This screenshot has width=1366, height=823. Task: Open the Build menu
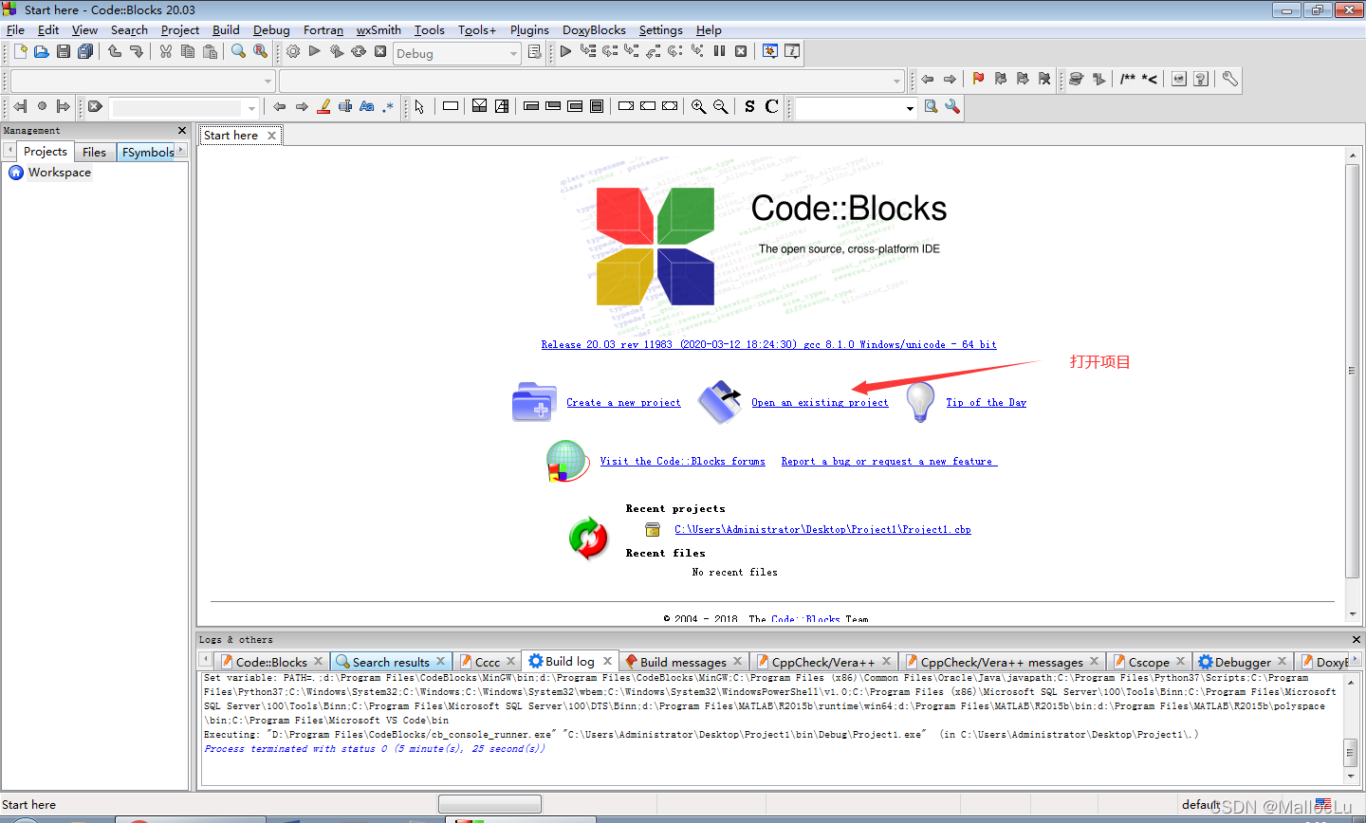click(226, 30)
